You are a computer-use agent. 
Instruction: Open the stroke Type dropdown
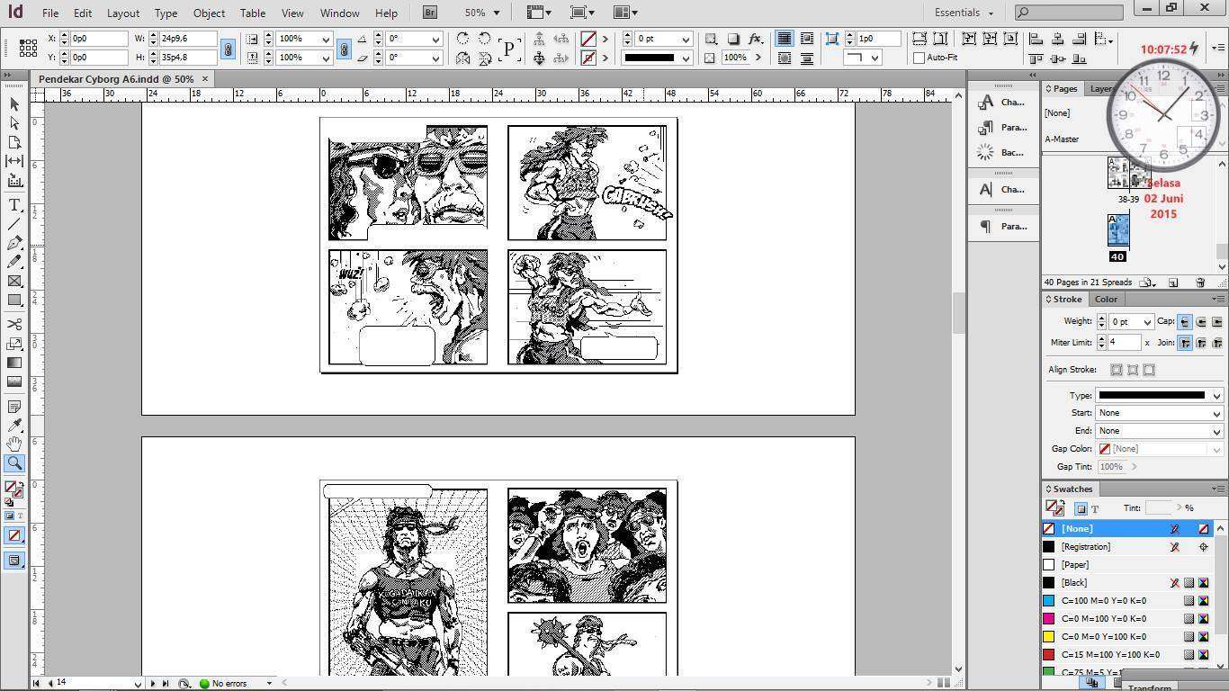[x=1159, y=395]
